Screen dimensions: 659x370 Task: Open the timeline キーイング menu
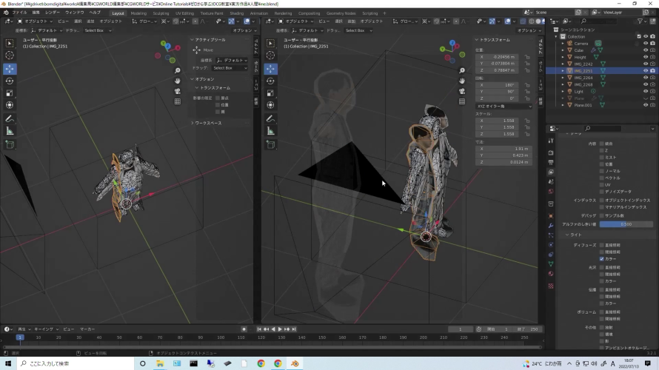pyautogui.click(x=46, y=329)
